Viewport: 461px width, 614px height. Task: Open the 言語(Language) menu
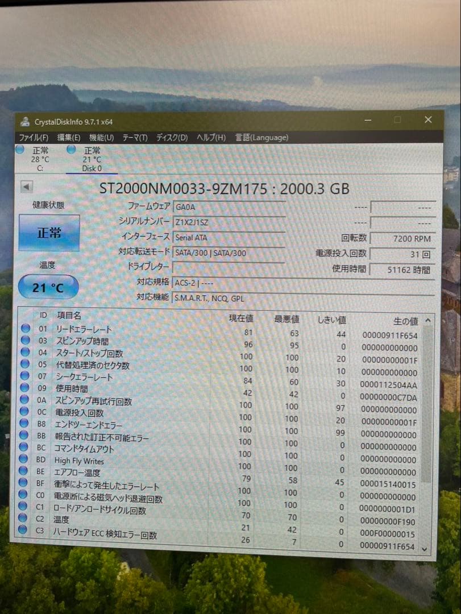[x=261, y=138]
